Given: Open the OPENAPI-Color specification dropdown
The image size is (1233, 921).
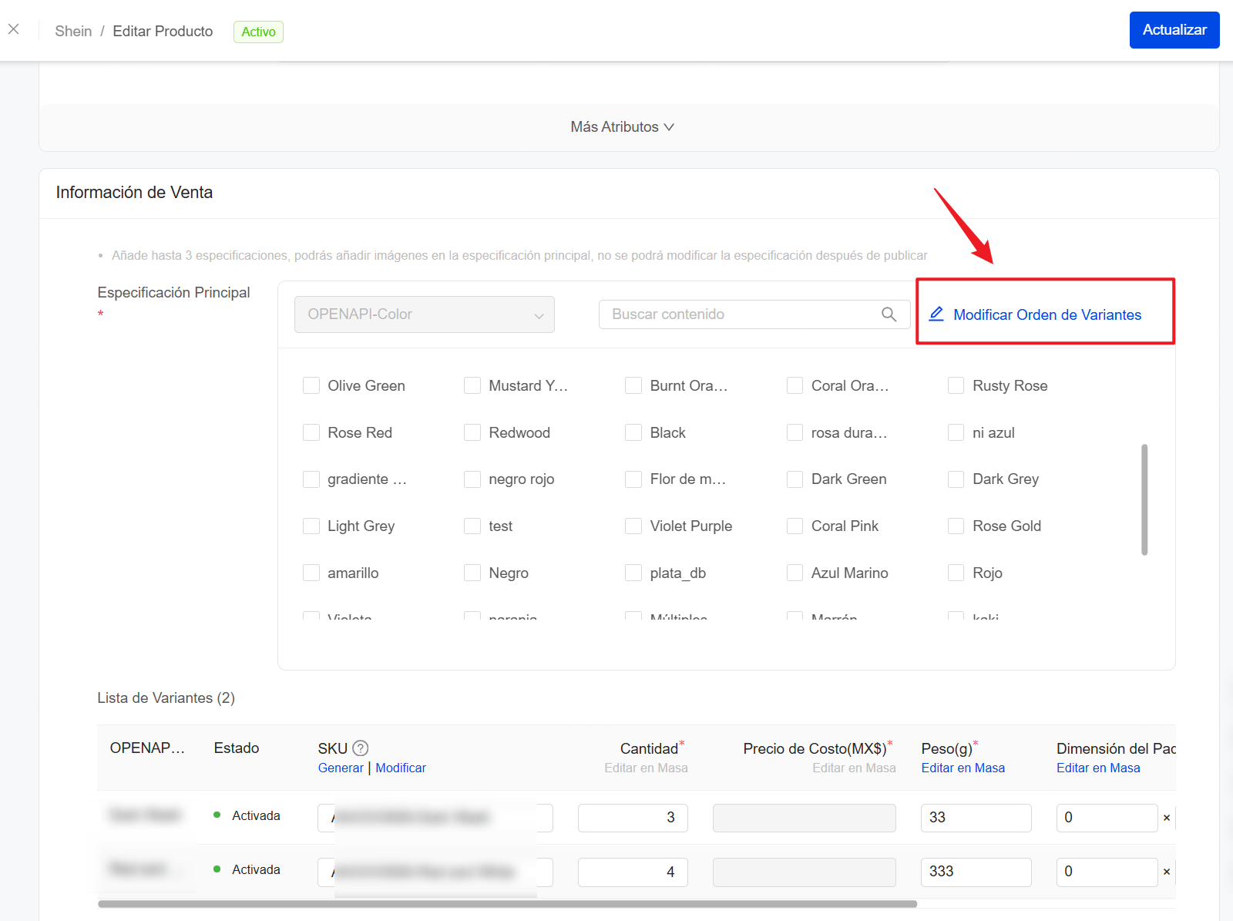Looking at the screenshot, I should (424, 314).
